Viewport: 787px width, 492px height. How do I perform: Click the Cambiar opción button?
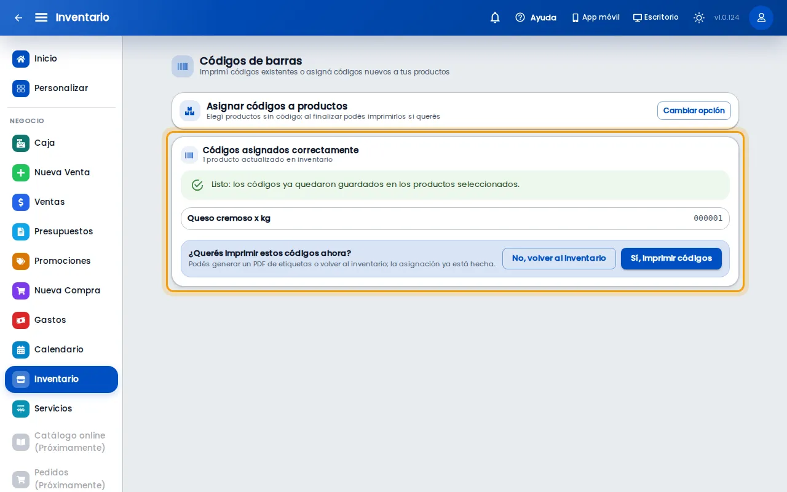pyautogui.click(x=694, y=111)
